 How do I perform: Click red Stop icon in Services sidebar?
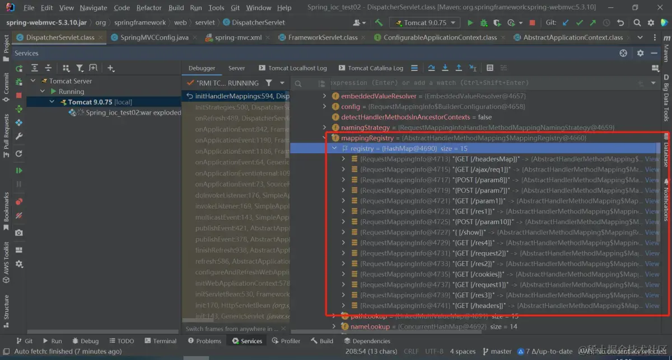tap(19, 96)
